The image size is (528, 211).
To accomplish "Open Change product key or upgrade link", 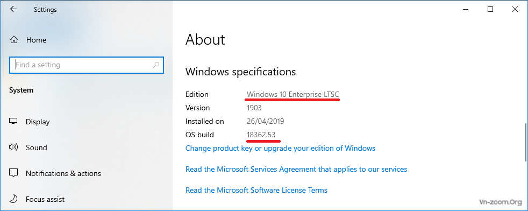I will (280, 148).
